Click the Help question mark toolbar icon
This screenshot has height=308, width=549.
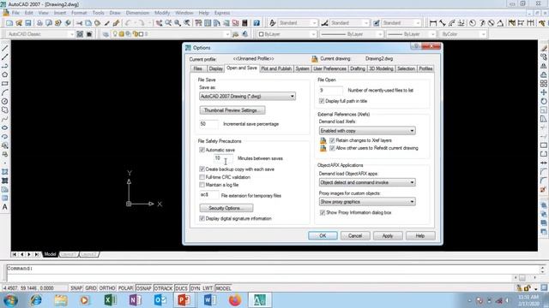[x=256, y=23]
